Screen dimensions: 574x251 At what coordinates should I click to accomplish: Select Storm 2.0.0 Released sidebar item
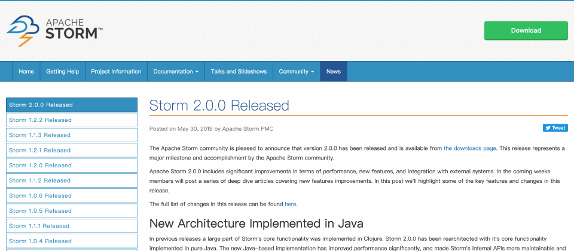(72, 105)
